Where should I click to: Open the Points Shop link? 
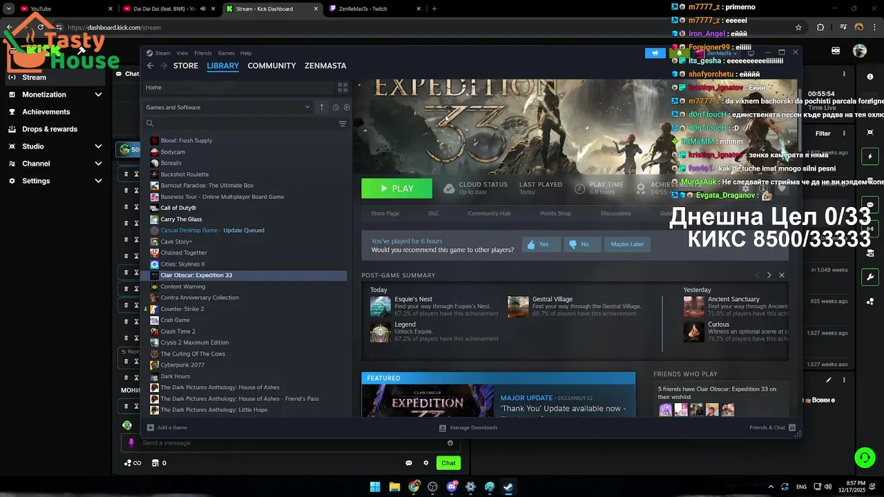point(555,213)
